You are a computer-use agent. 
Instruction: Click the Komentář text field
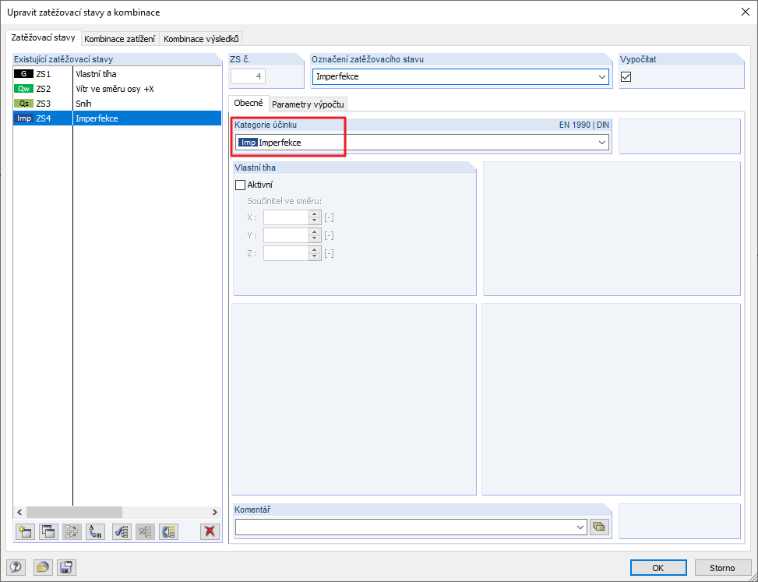(405, 527)
